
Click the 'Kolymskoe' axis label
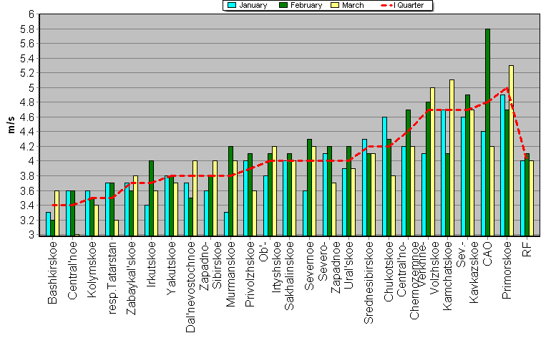[92, 269]
